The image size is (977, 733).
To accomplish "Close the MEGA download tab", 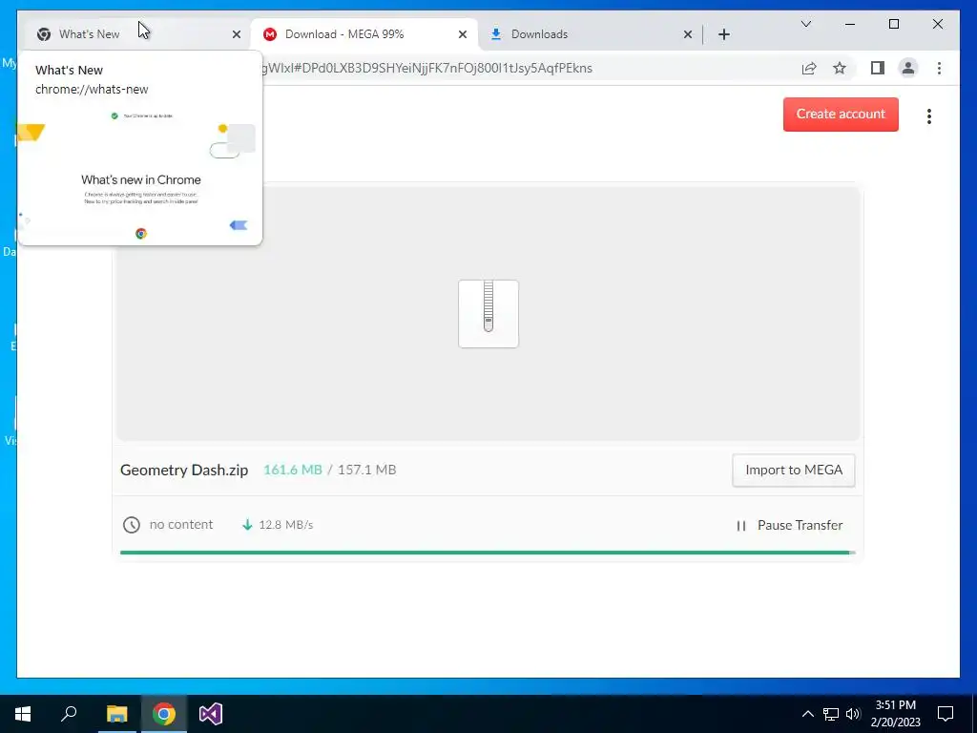I will 463,35.
